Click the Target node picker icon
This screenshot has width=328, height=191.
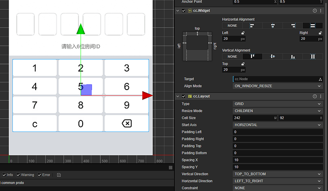click(x=320, y=79)
